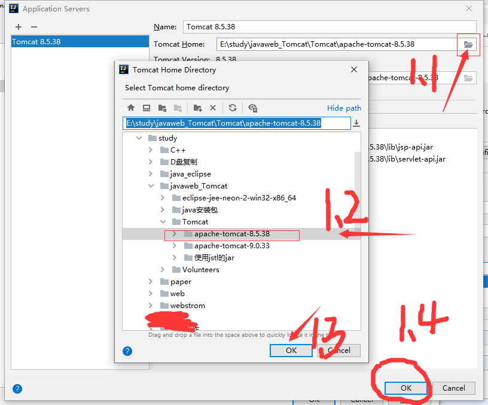Click the plus icon to add application server
The image size is (488, 405).
click(x=19, y=27)
